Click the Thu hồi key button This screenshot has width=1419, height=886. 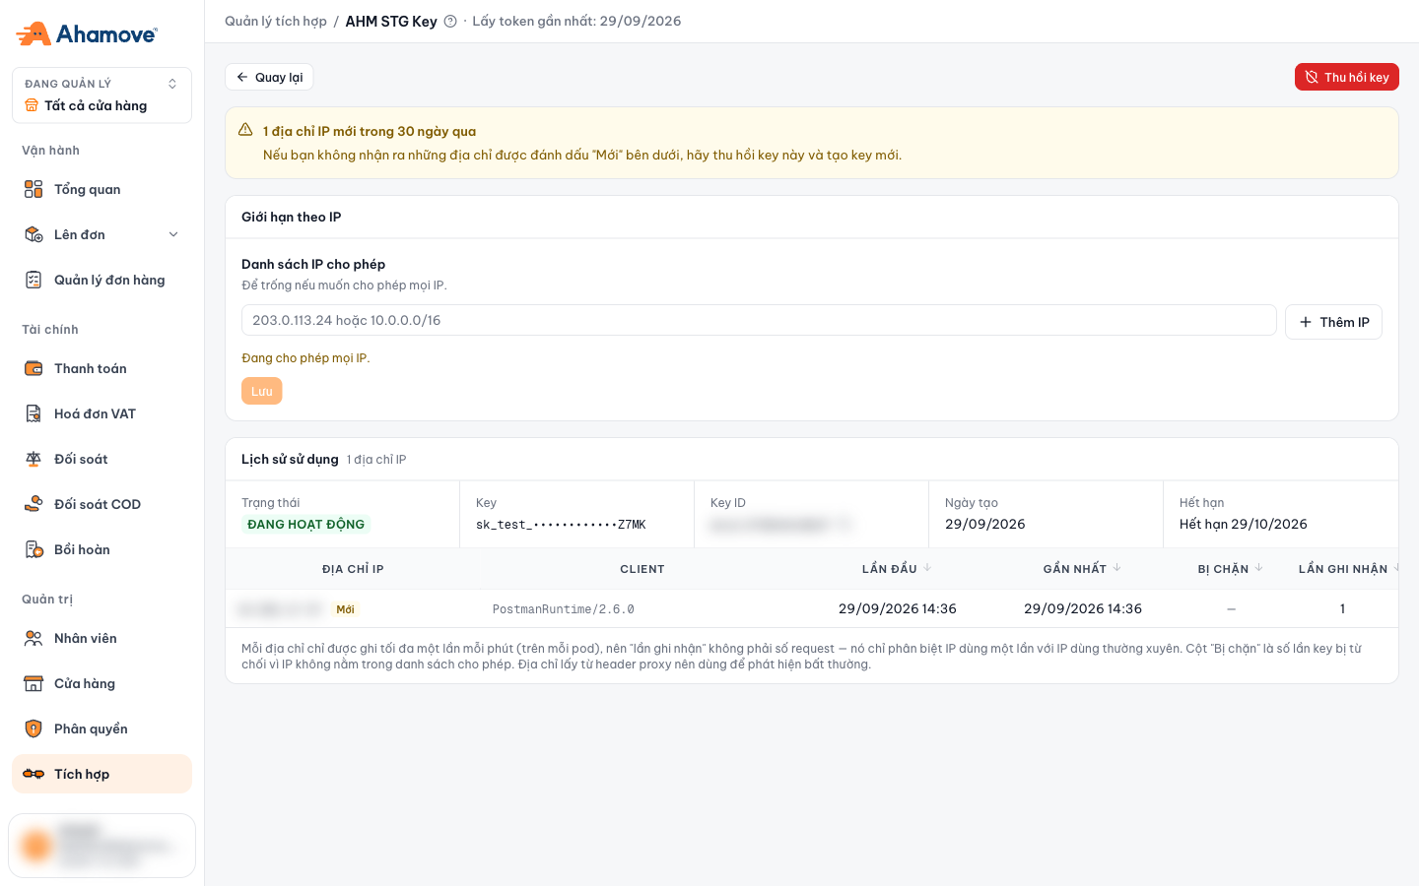tap(1346, 77)
